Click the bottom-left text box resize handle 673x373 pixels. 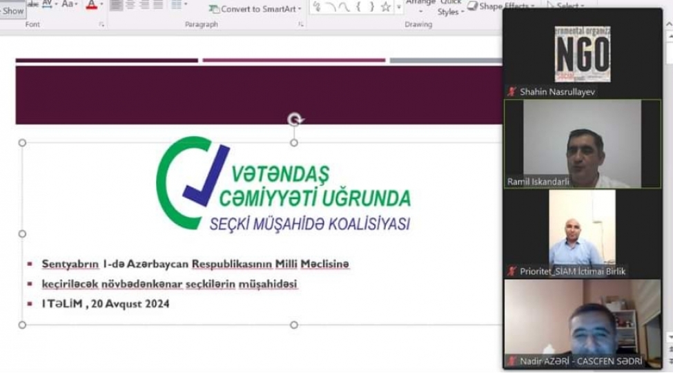(22, 325)
